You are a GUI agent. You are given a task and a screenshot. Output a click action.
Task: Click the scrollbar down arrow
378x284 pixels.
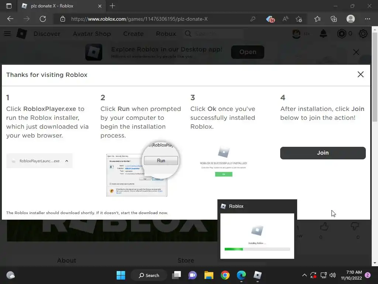[375, 263]
